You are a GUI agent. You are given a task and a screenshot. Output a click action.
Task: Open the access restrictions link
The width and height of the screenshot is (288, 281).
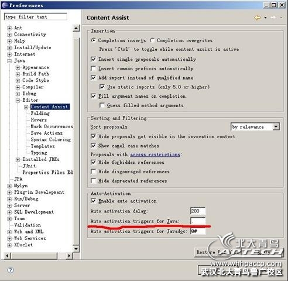pos(155,155)
